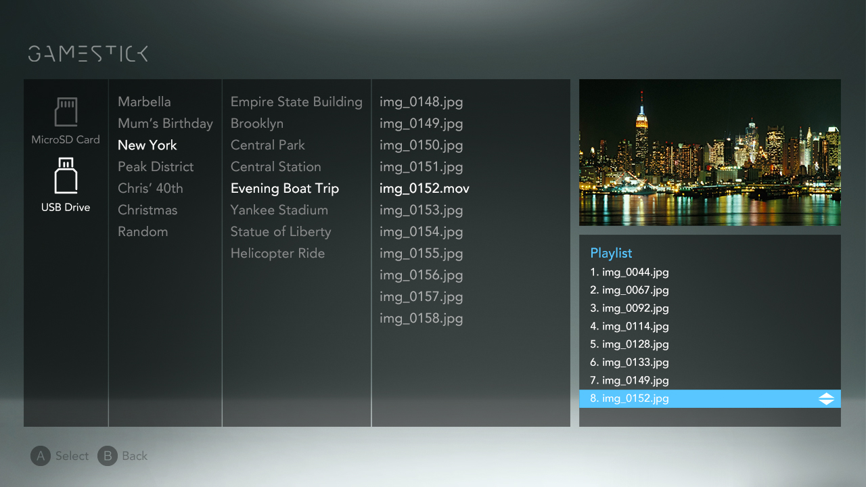Open the Peak District folder
Screen dimensions: 866x487
pyautogui.click(x=156, y=167)
